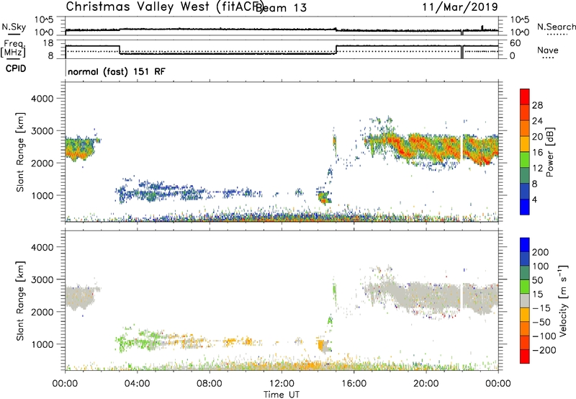The height and width of the screenshot is (399, 576).
Task: Click the "16:00" time tick label
Action: [x=354, y=384]
